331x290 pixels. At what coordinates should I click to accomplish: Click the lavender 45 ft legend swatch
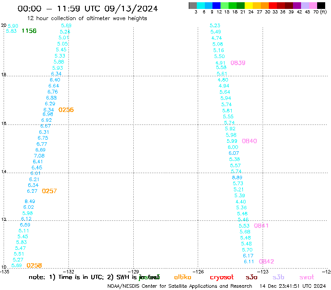305,5
